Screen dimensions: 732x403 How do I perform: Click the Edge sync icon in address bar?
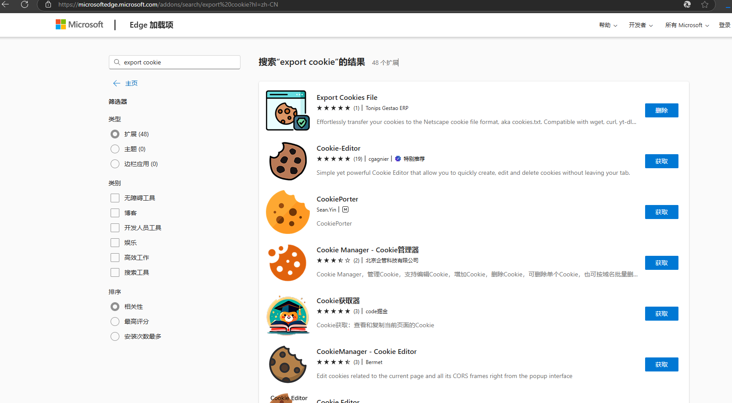click(x=687, y=4)
